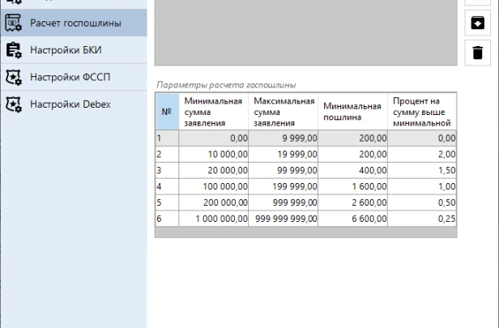
Task: Click the Расчет госпошлины sidebar icon
Action: coord(14,23)
